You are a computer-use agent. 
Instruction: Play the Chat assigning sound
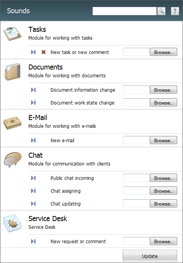(33, 191)
